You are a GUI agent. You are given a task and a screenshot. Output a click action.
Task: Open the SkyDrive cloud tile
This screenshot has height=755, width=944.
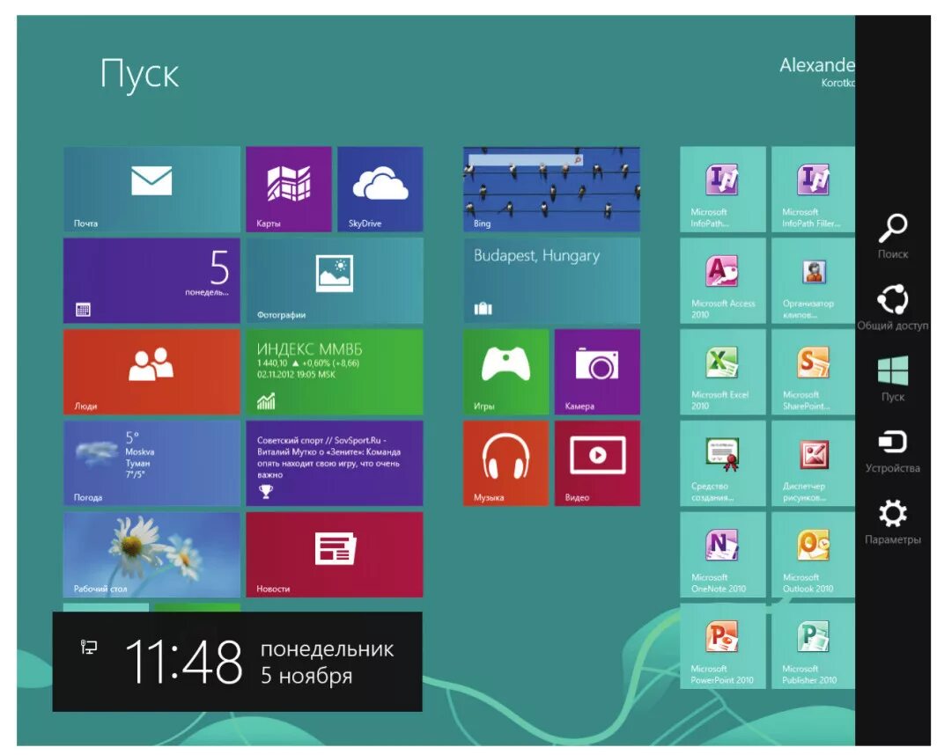(x=380, y=189)
